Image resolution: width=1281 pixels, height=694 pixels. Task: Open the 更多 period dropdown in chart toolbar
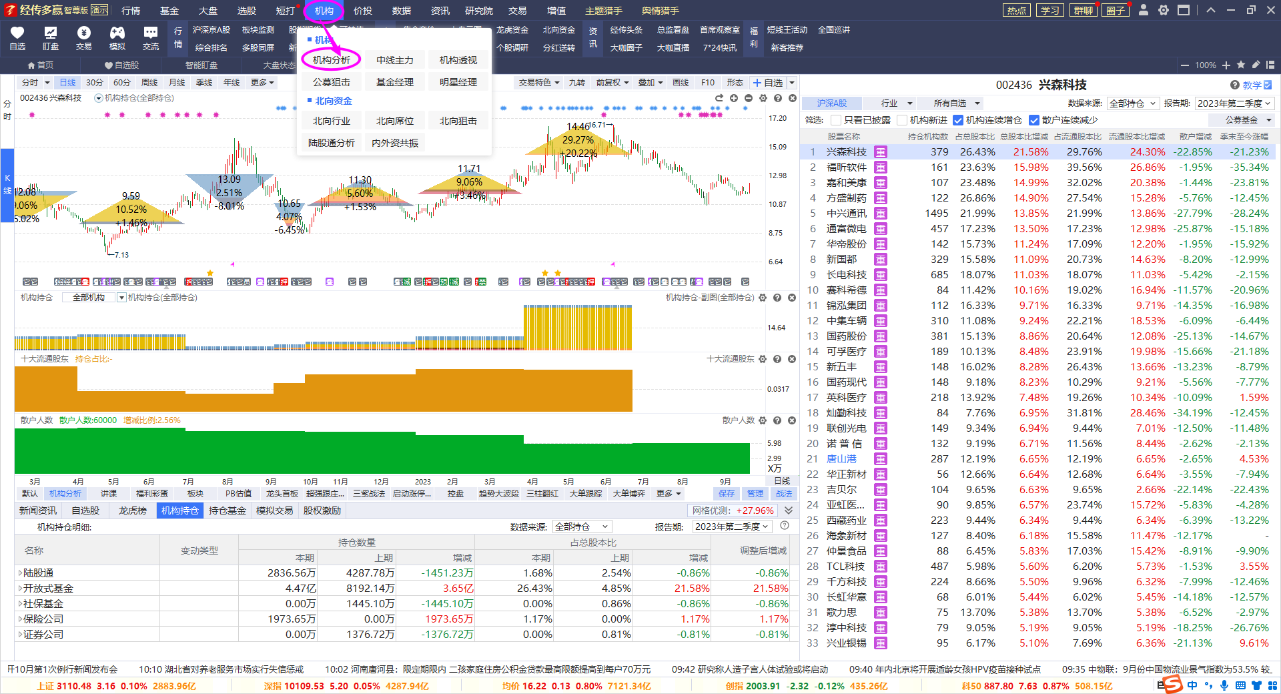[x=262, y=83]
